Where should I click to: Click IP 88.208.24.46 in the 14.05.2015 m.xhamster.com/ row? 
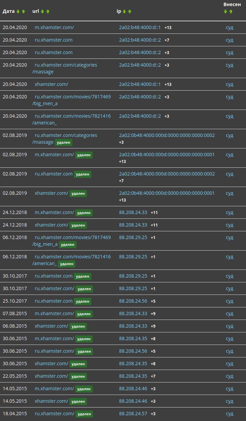click(x=133, y=389)
